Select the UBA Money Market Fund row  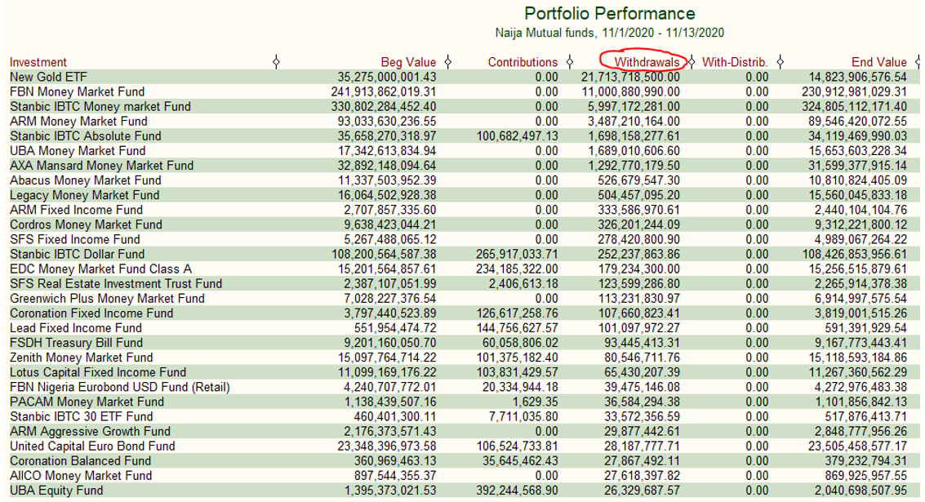pyautogui.click(x=465, y=150)
